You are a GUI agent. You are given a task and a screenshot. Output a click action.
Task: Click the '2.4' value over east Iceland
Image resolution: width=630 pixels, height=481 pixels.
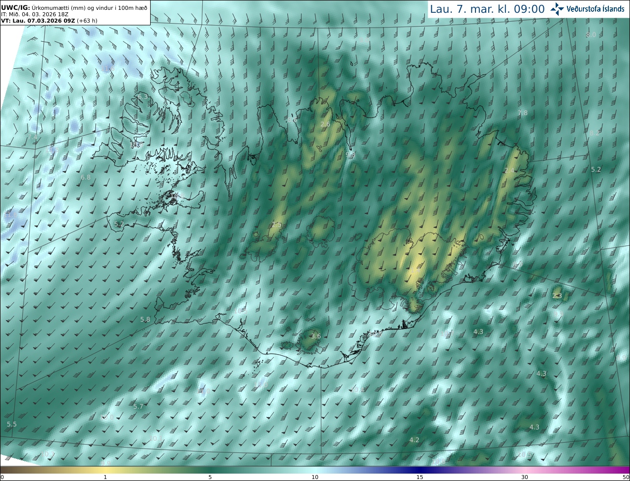tap(509, 171)
